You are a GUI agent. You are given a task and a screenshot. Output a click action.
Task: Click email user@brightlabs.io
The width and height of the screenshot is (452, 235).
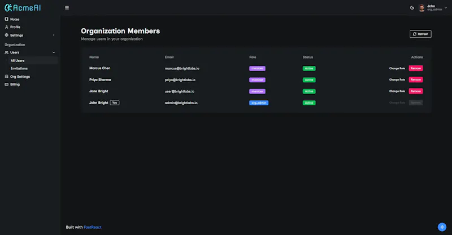(179, 91)
